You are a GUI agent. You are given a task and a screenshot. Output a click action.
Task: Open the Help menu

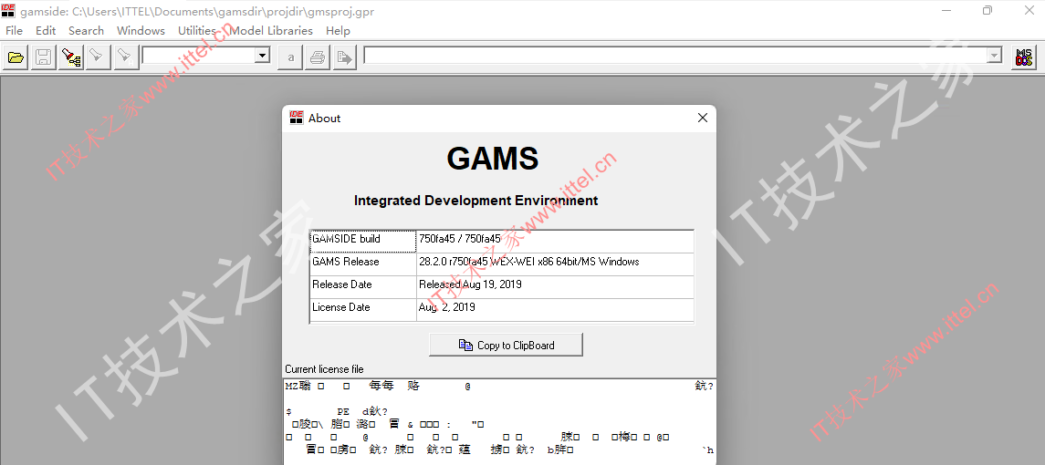click(x=338, y=31)
